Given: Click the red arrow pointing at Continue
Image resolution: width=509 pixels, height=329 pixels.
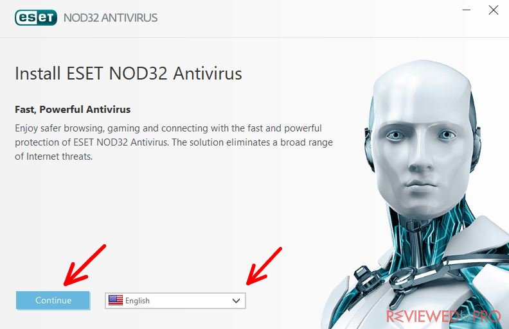Looking at the screenshot, I should click(85, 265).
